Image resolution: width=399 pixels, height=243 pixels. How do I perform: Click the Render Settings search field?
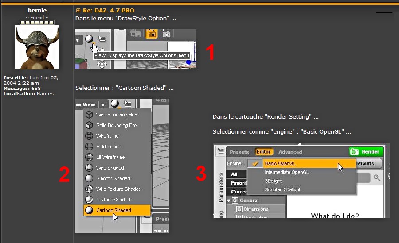tap(364, 178)
